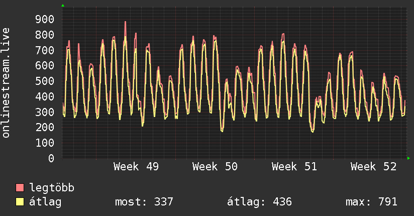Click the onlinestream.live vertical axis title
Screen dimensions: 414x216
click(x=6, y=83)
